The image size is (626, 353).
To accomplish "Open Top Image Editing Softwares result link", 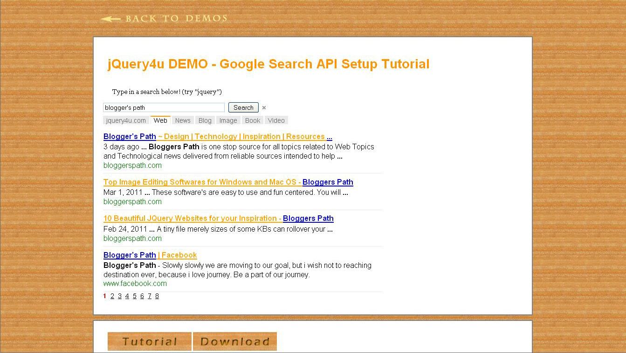I will (x=228, y=182).
